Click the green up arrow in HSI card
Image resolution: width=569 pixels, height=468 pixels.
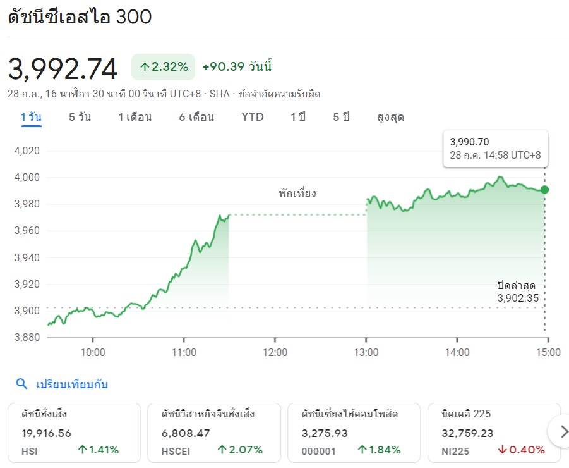pos(83,450)
